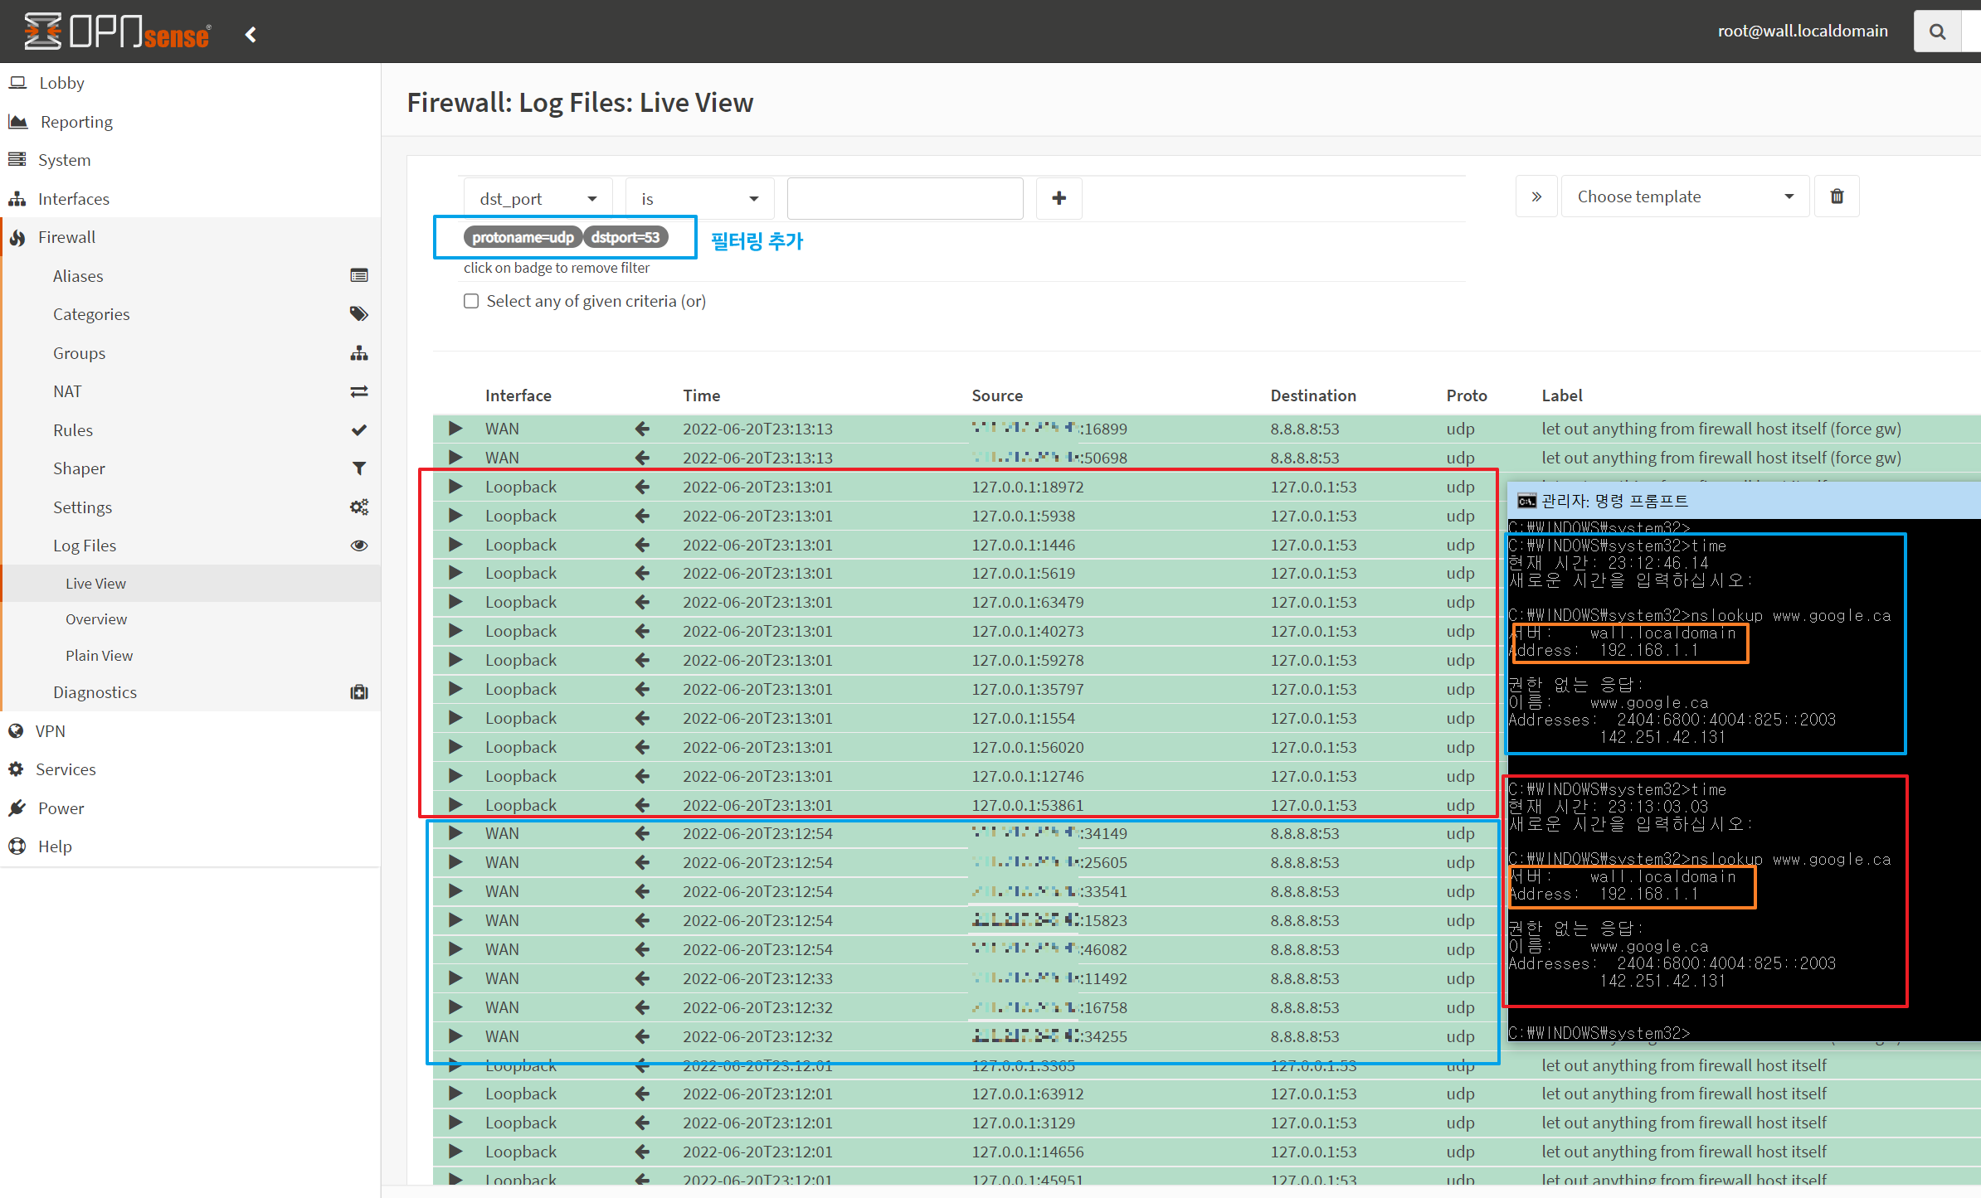Image resolution: width=1981 pixels, height=1198 pixels.
Task: Click the plus add filter button
Action: coord(1059,198)
